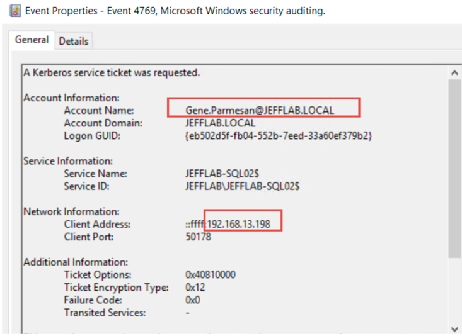The width and height of the screenshot is (462, 336).
Task: Click the vertical scrollbar thumb
Action: coord(454,170)
